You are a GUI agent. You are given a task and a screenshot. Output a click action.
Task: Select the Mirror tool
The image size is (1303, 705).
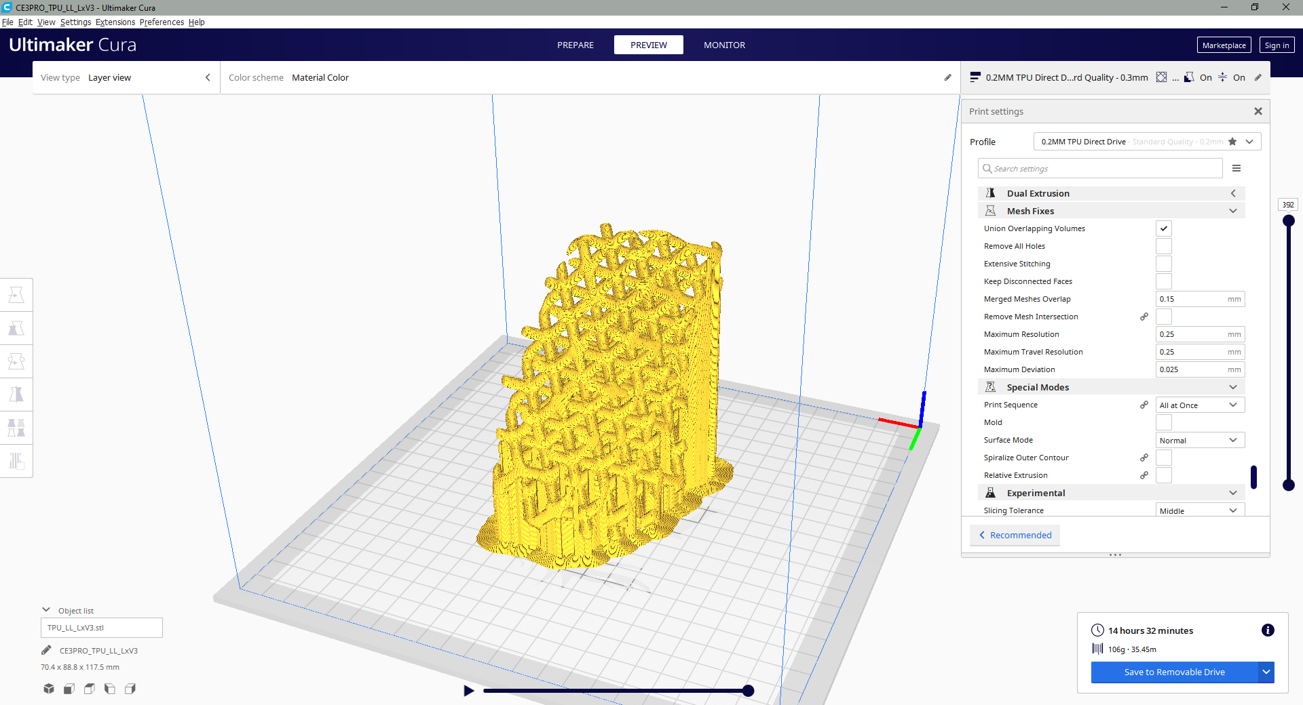(x=16, y=394)
